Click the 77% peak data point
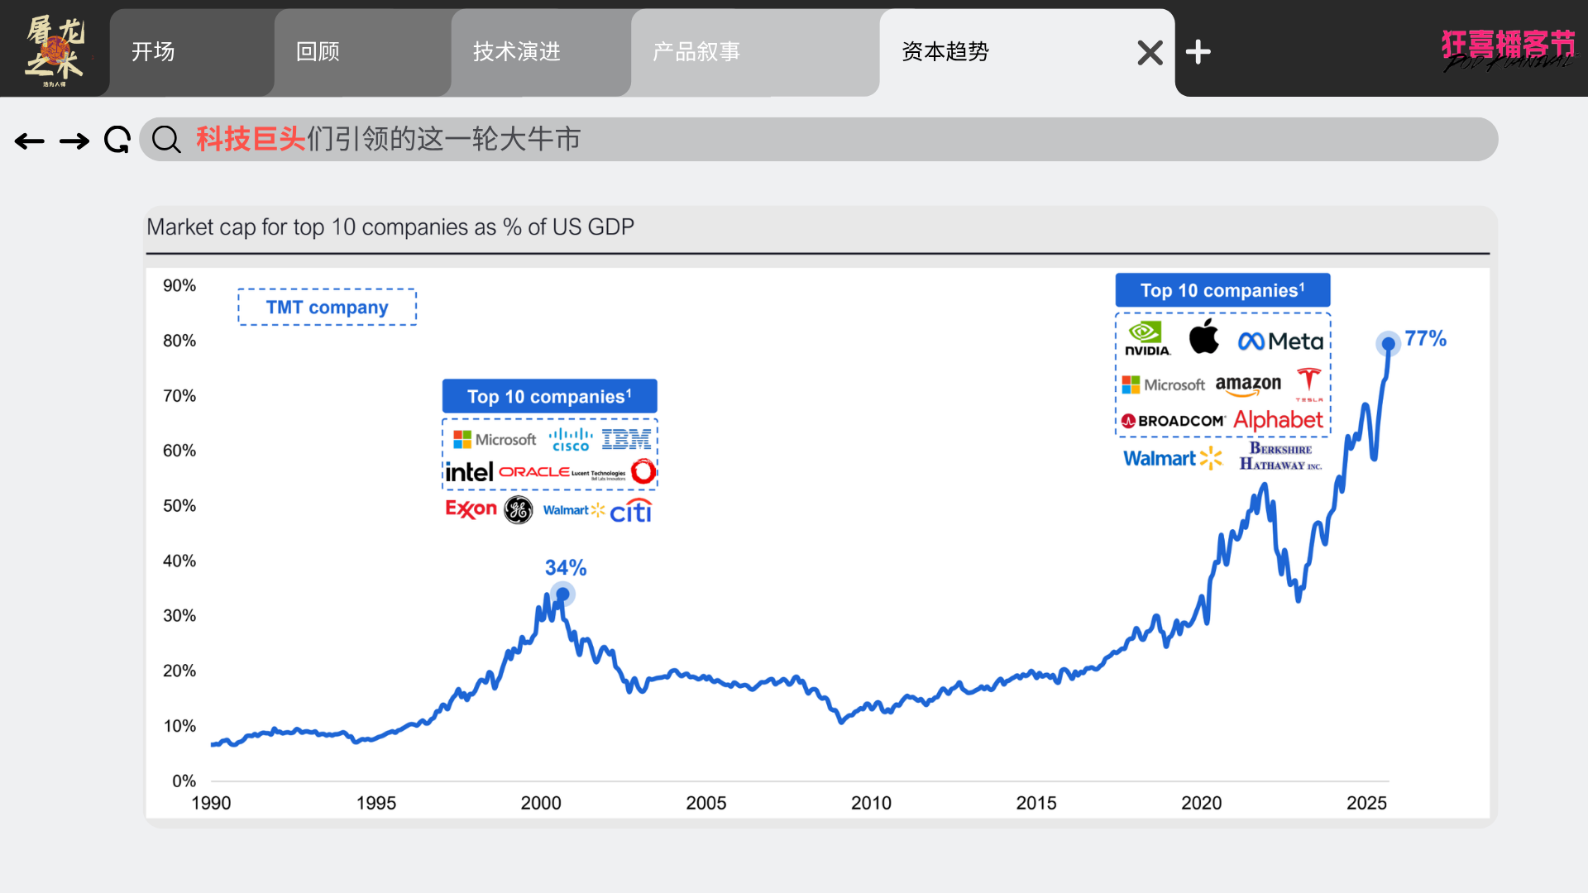The height and width of the screenshot is (893, 1588). tap(1388, 343)
